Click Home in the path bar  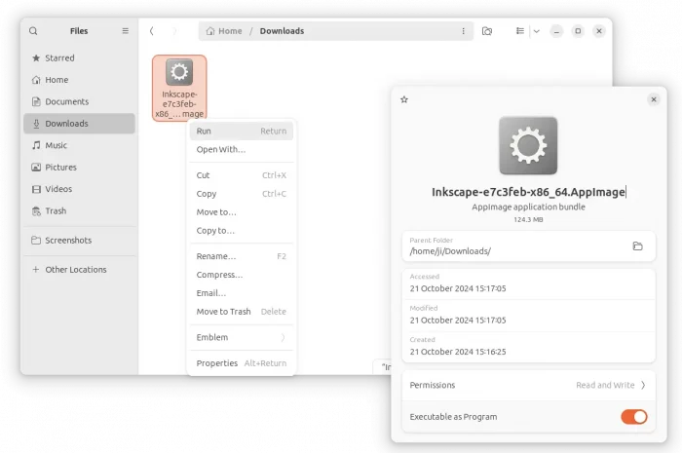point(225,31)
